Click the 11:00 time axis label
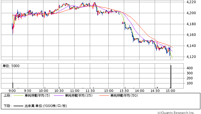This screenshot has height=114, width=201. click(x=75, y=91)
